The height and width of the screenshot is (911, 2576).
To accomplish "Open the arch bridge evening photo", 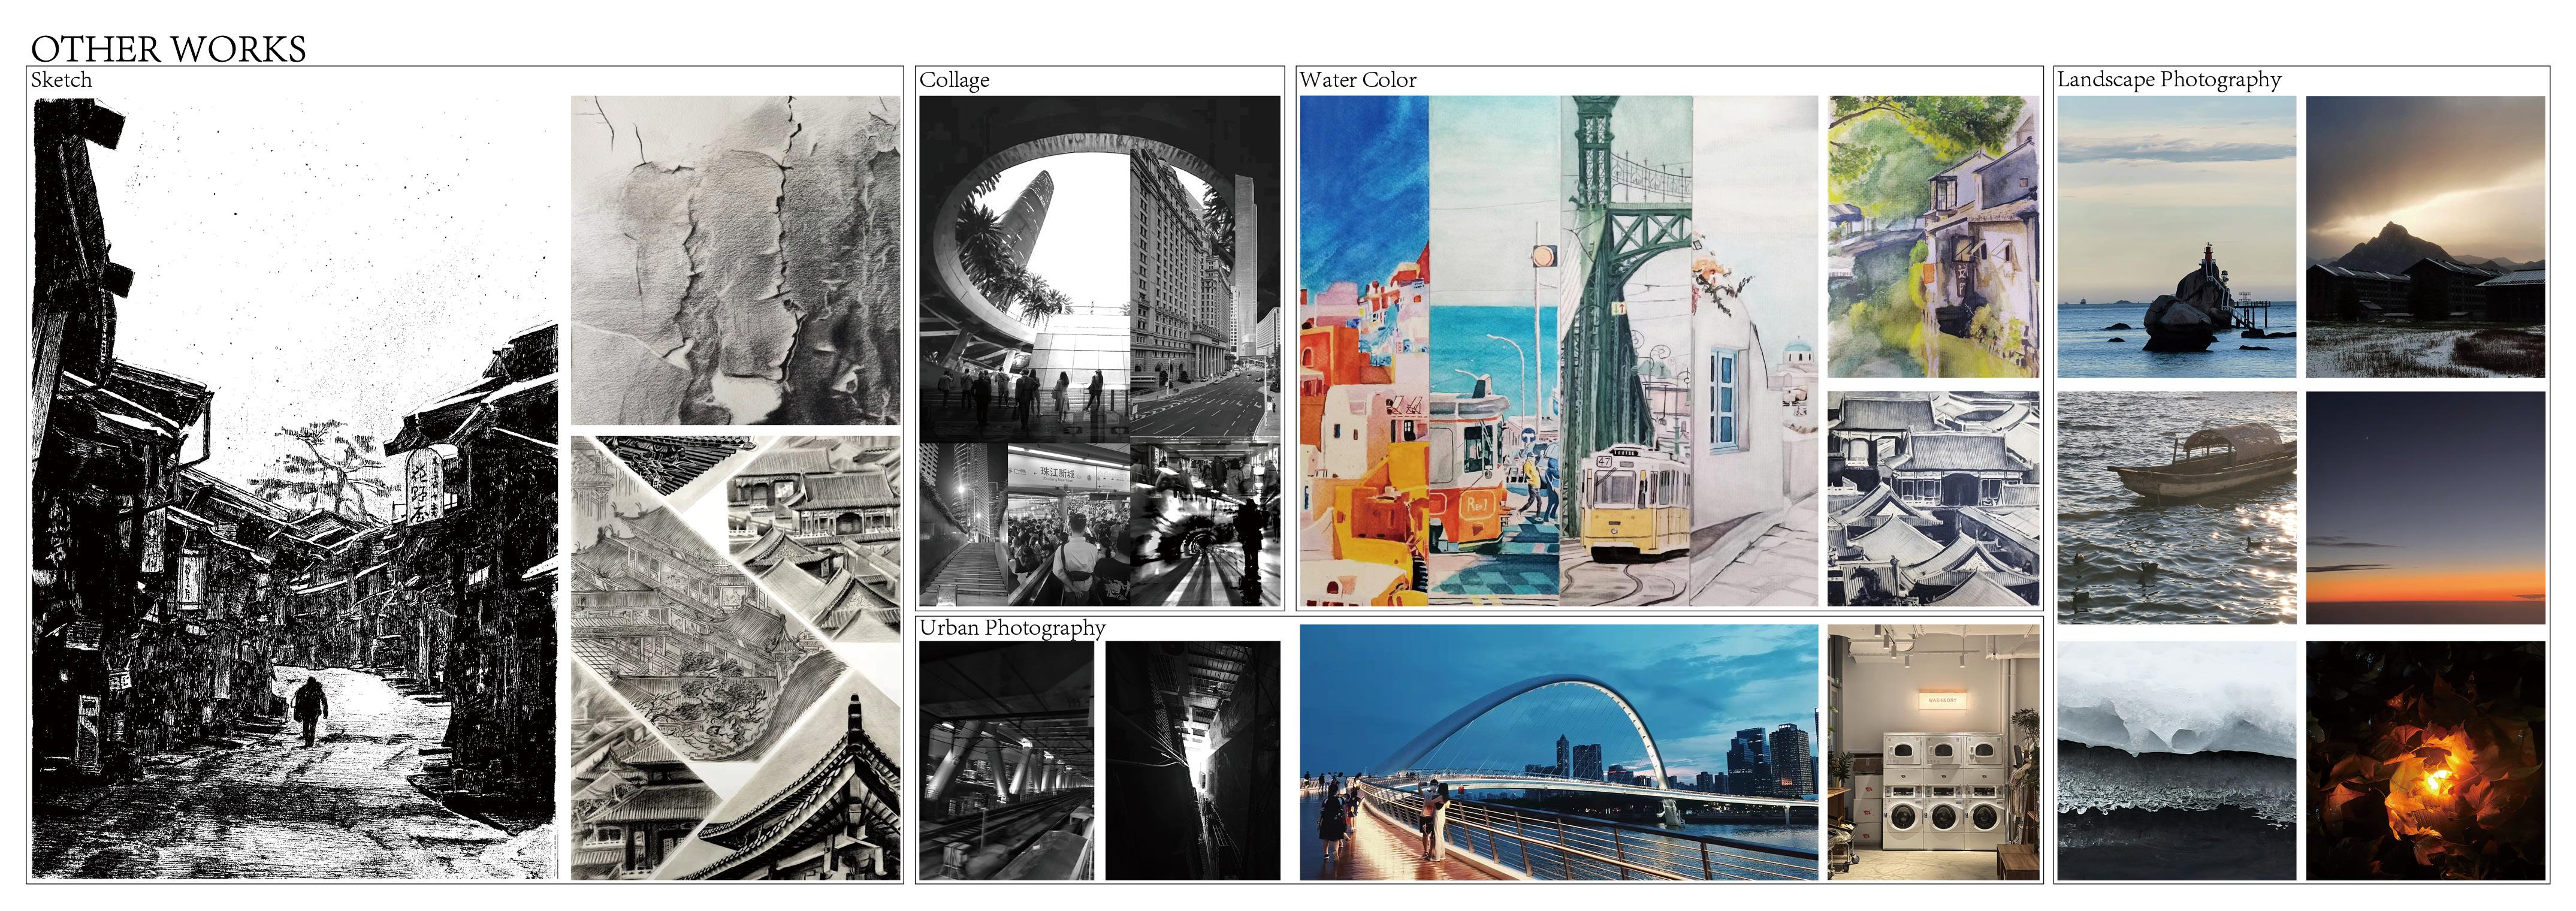I will tap(1558, 753).
